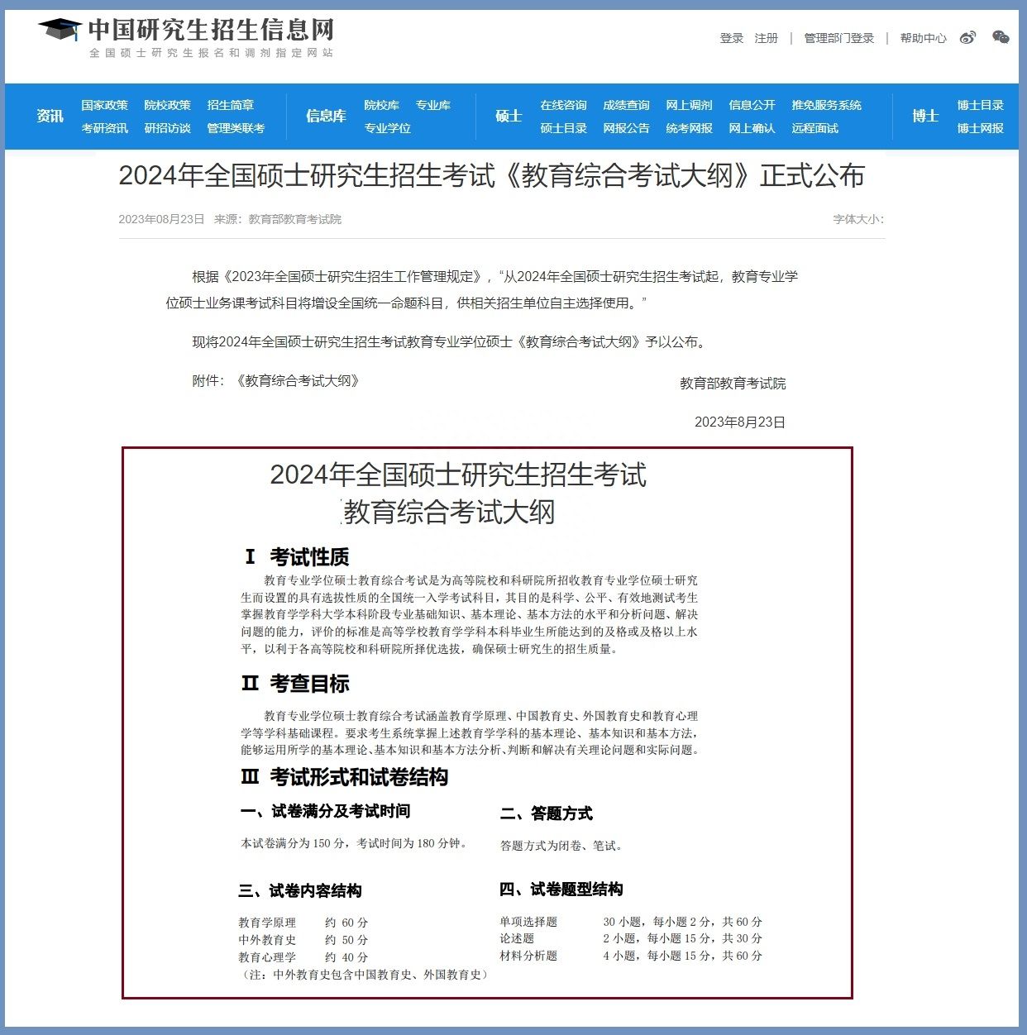Open 网上确认 link
Screen dimensions: 1027x1035
[x=752, y=128]
